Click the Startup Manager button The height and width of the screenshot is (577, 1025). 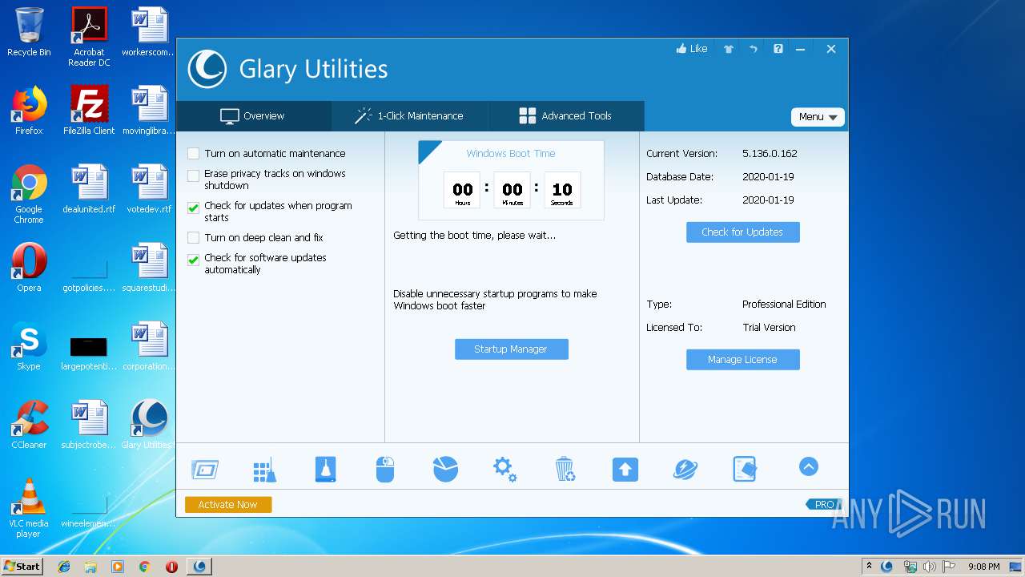pos(511,349)
